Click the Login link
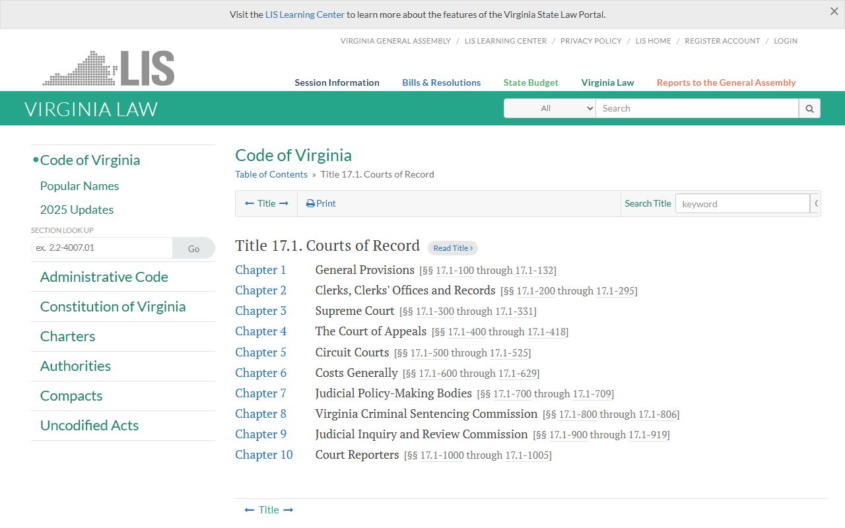845x528 pixels. coord(786,41)
